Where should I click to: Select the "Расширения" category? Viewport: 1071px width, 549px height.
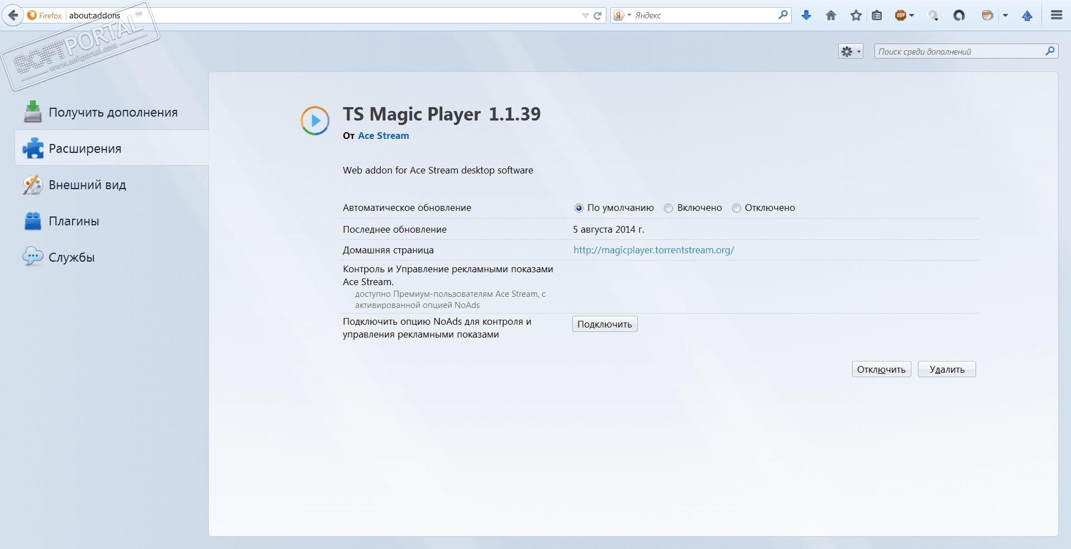coord(112,148)
